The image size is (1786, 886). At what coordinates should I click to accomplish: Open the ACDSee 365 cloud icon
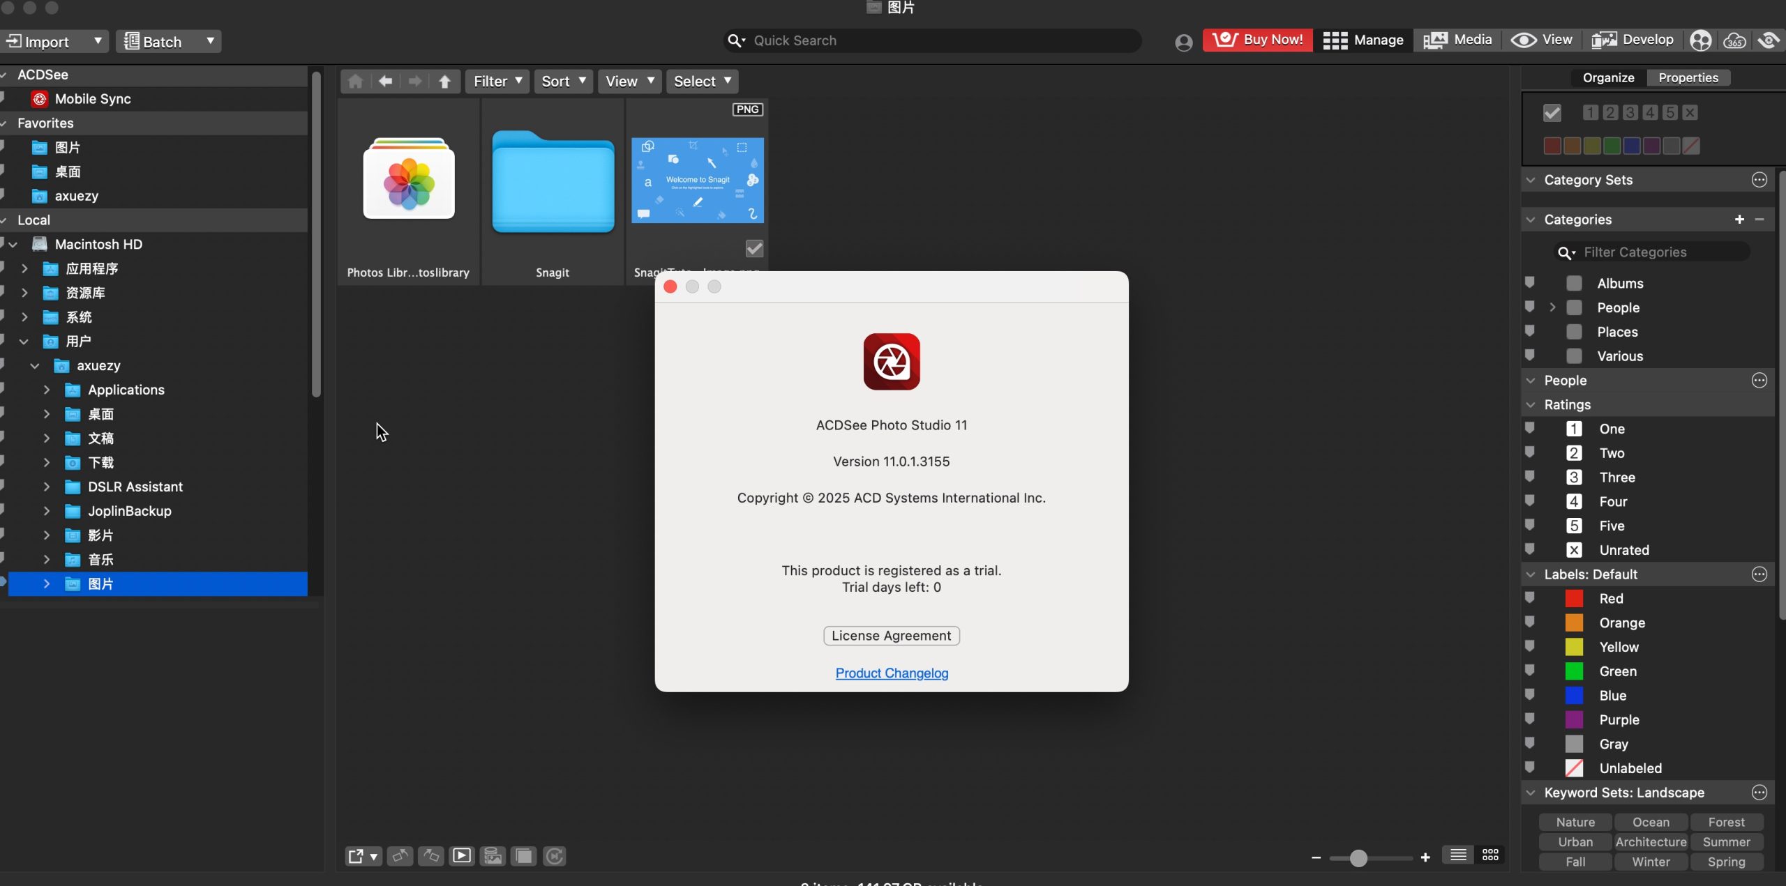[x=1734, y=40]
